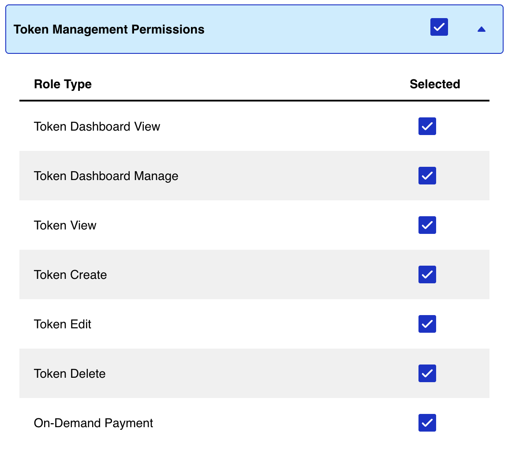This screenshot has width=508, height=451.
Task: Uncheck the Token Dashboard Manage permission
Action: (427, 176)
